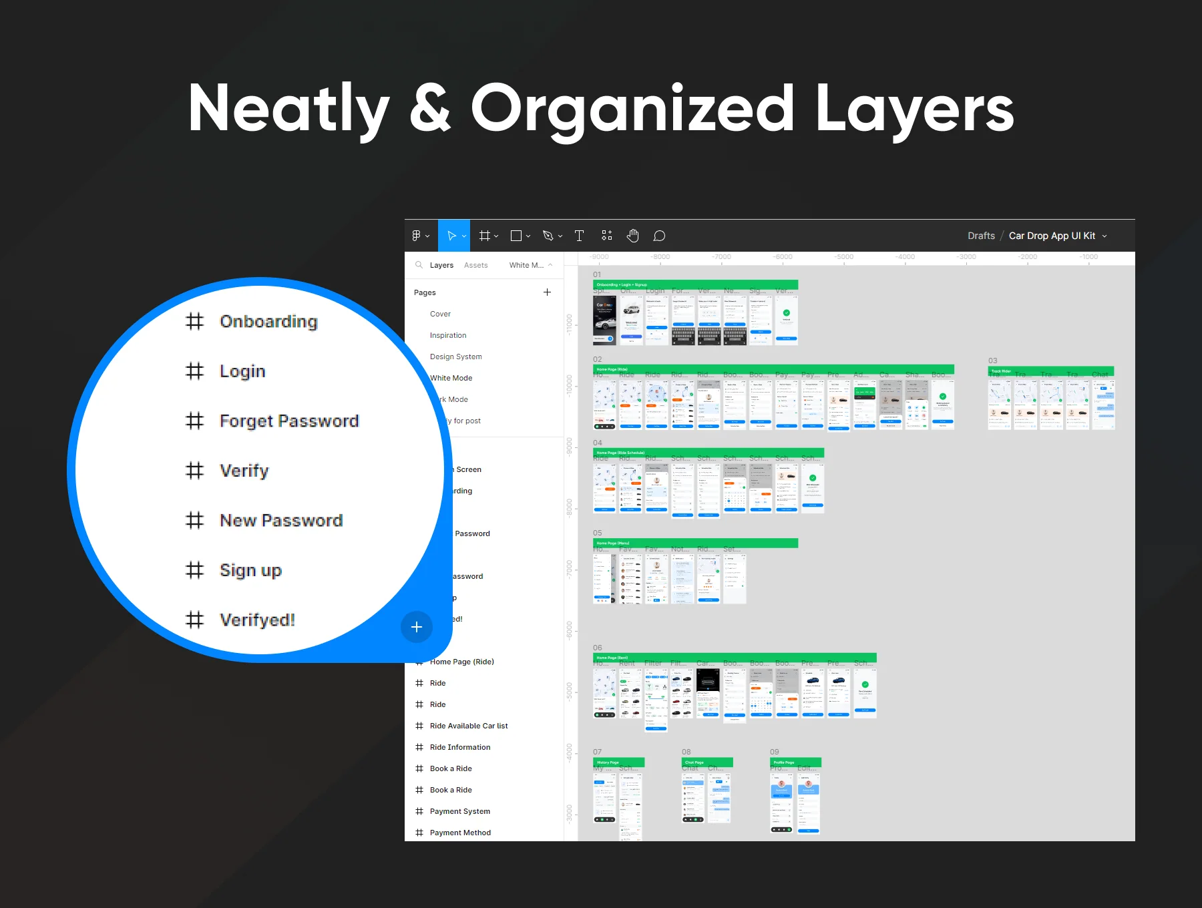The width and height of the screenshot is (1202, 908).
Task: Select the Text tool
Action: (x=579, y=236)
